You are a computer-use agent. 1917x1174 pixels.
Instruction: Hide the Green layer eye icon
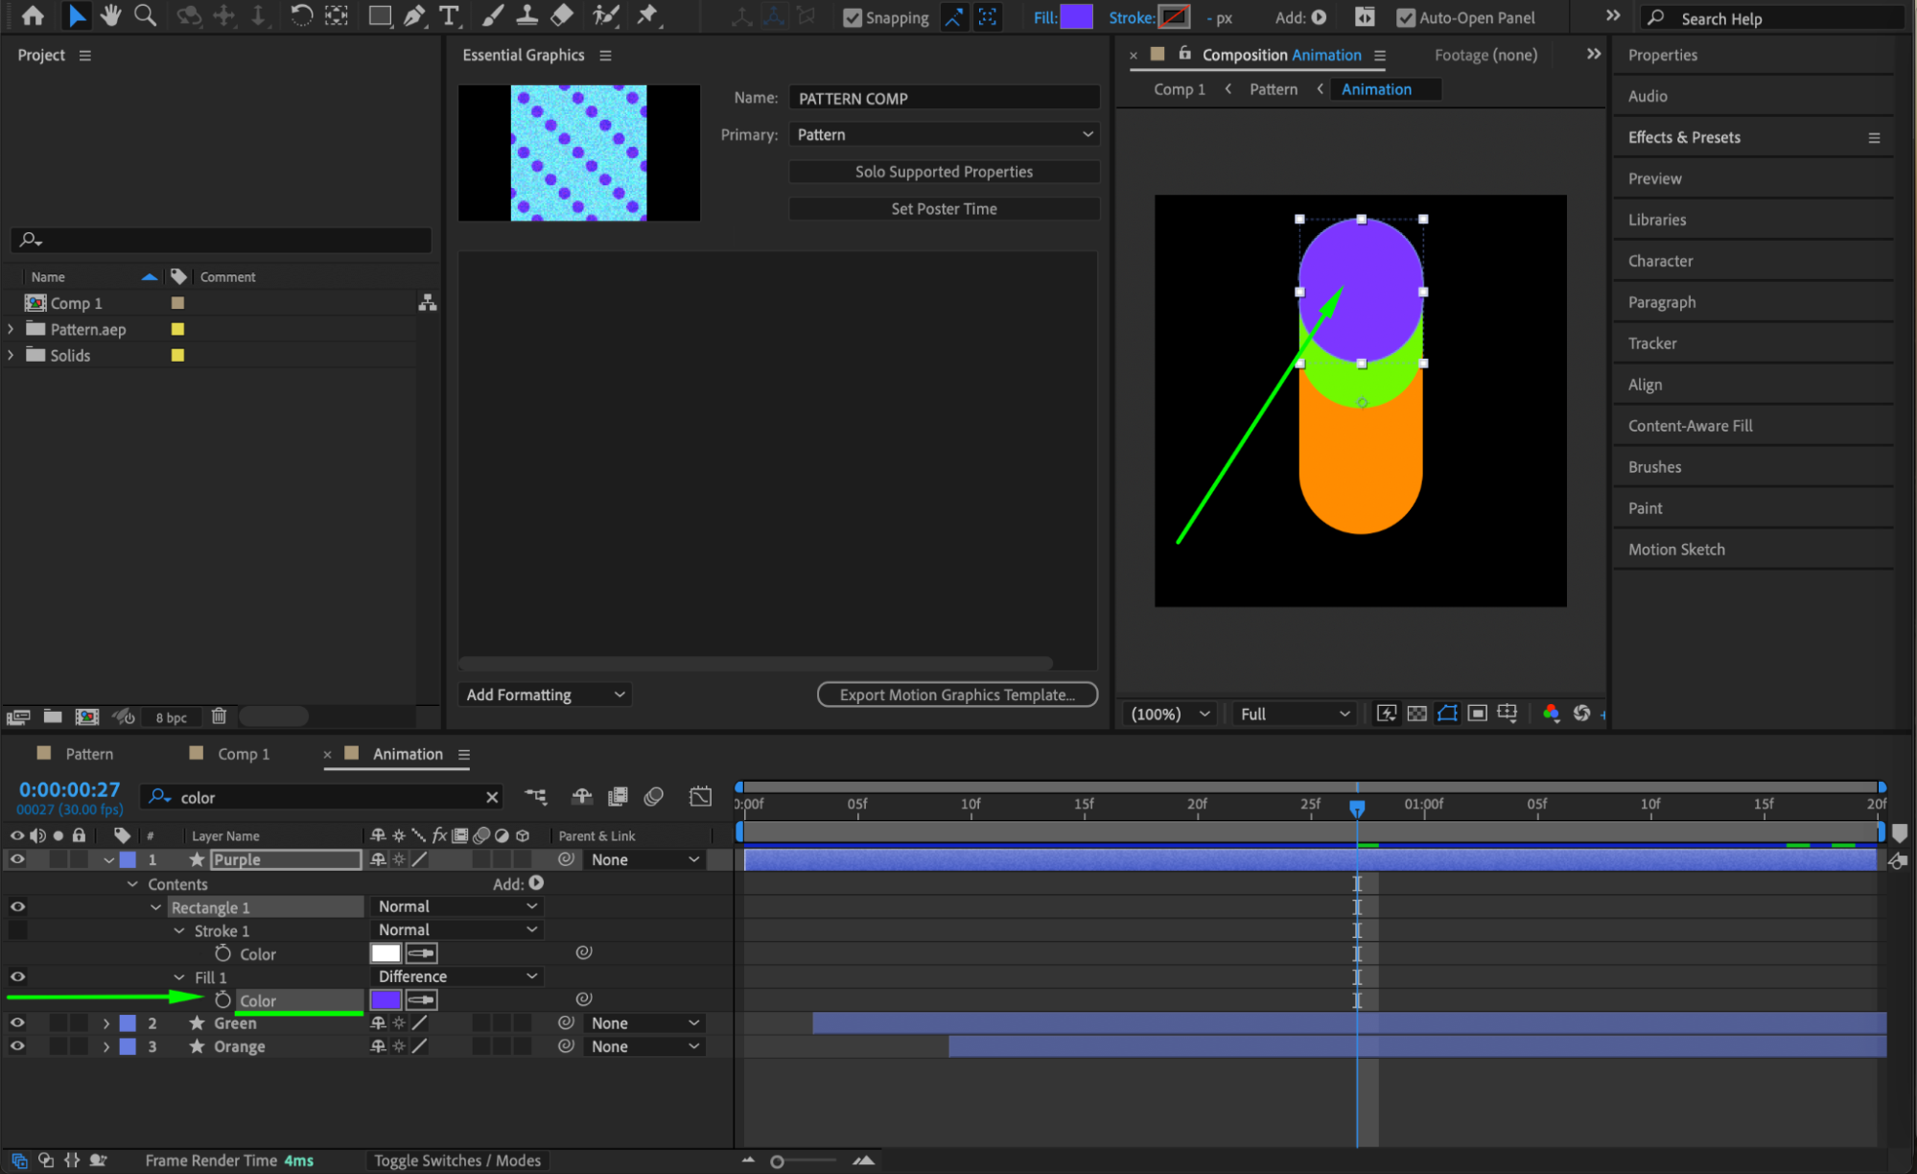(17, 1022)
